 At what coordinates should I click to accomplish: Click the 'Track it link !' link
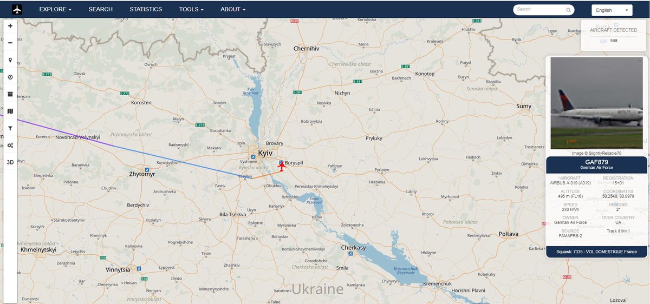tap(618, 231)
